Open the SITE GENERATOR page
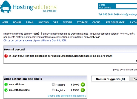 click(x=115, y=22)
